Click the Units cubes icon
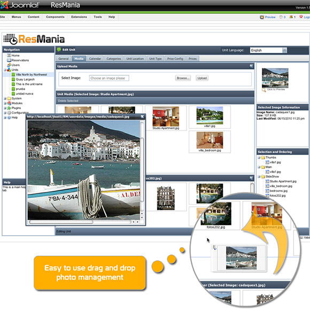The width and height of the screenshot is (310, 310). pyautogui.click(x=9, y=70)
